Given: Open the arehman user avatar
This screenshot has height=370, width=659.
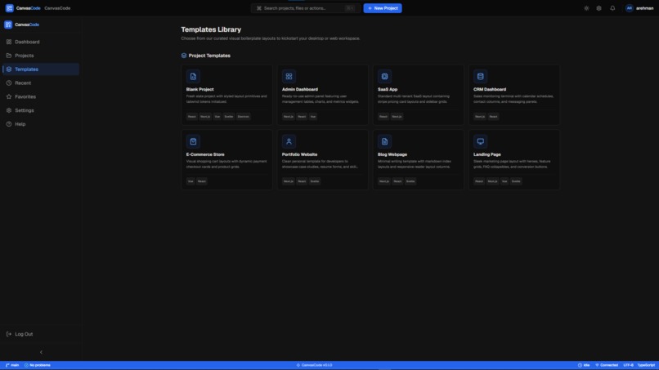Looking at the screenshot, I should (630, 8).
